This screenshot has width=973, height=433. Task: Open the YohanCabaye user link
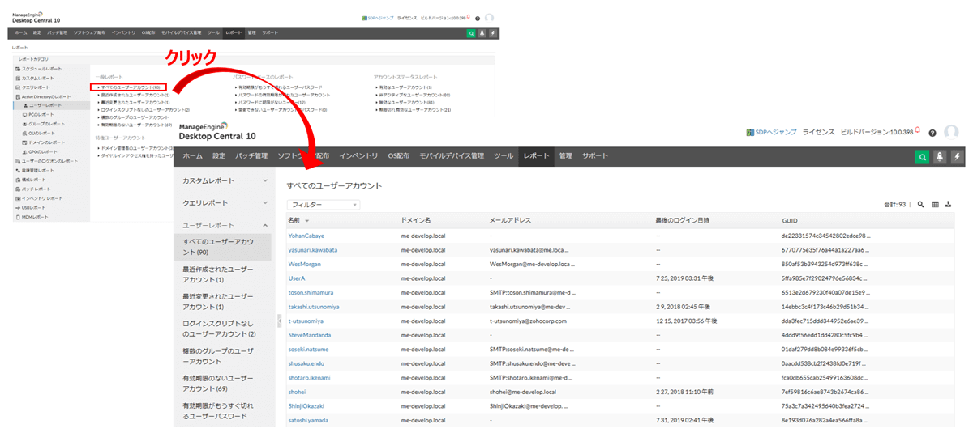pyautogui.click(x=306, y=236)
